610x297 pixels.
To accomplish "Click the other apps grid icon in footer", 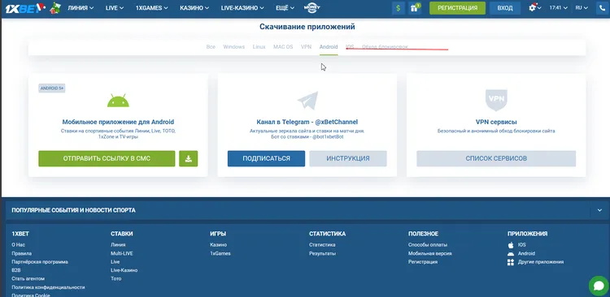I will [x=511, y=262].
